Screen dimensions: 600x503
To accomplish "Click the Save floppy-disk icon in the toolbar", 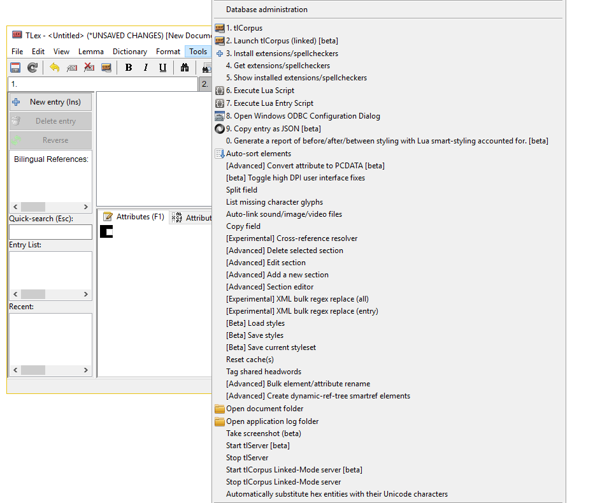I will click(x=15, y=68).
